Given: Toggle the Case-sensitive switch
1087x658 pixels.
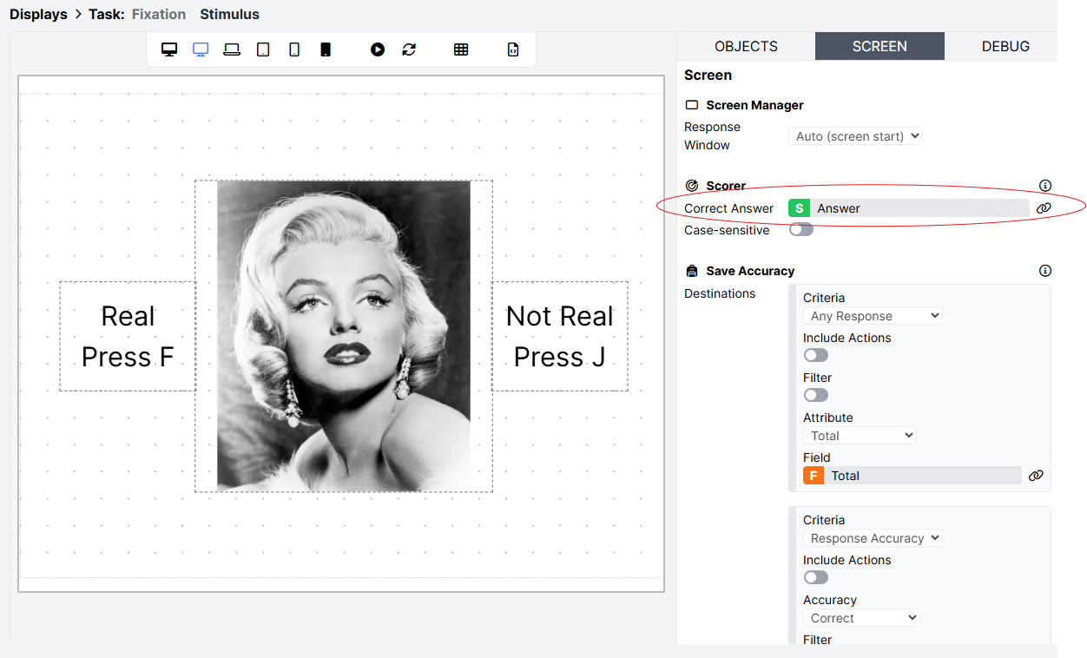Looking at the screenshot, I should (801, 230).
